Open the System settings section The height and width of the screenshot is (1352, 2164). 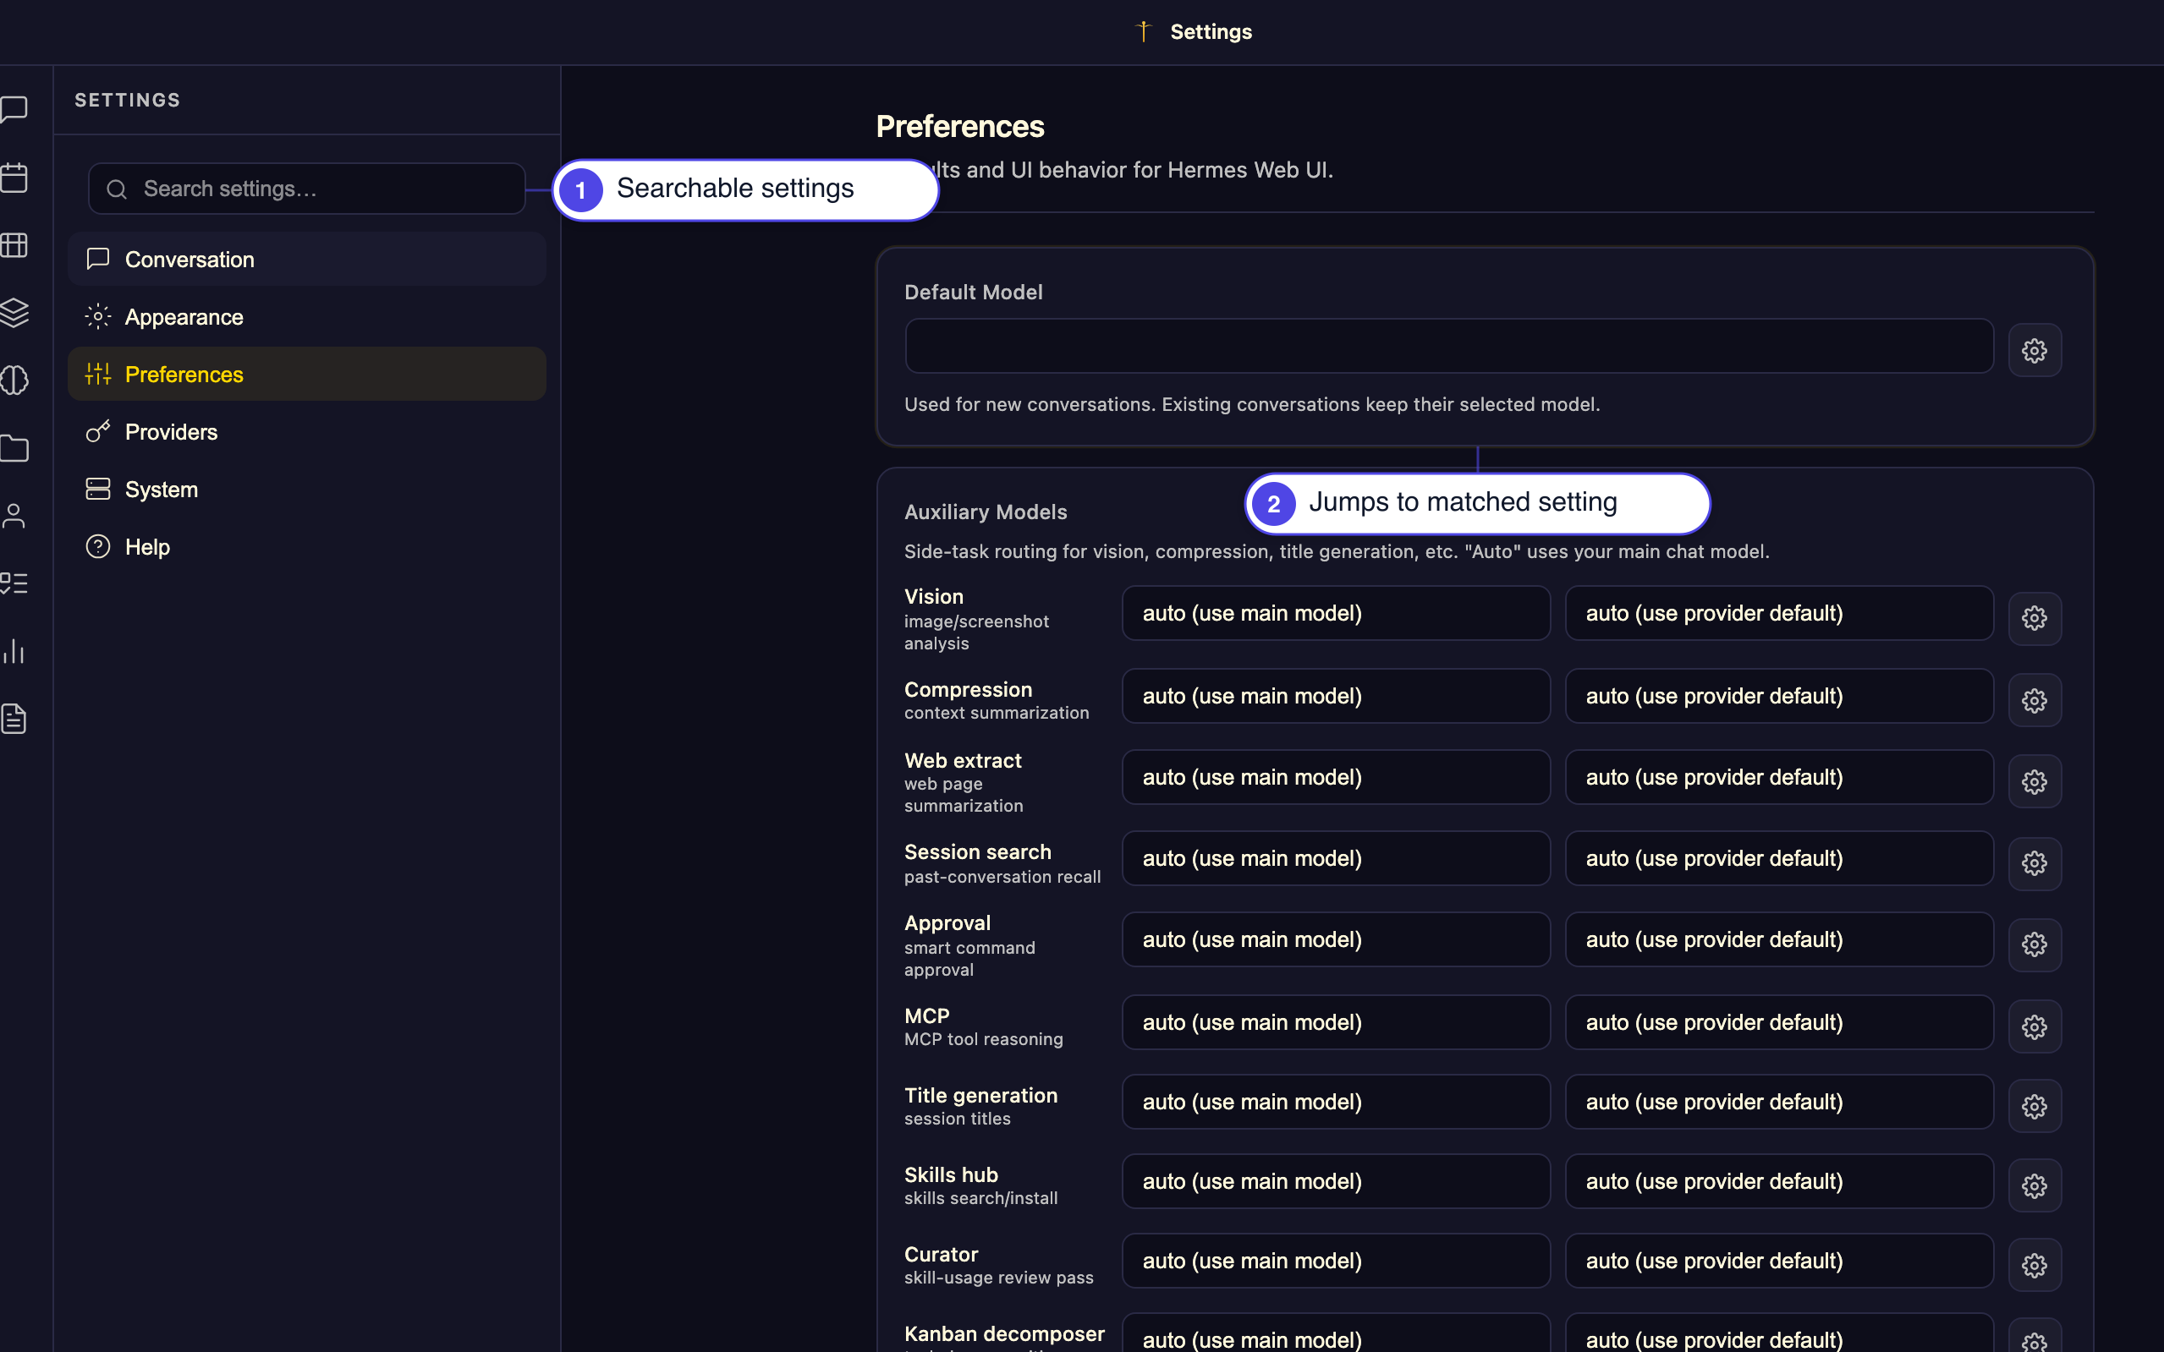tap(307, 489)
